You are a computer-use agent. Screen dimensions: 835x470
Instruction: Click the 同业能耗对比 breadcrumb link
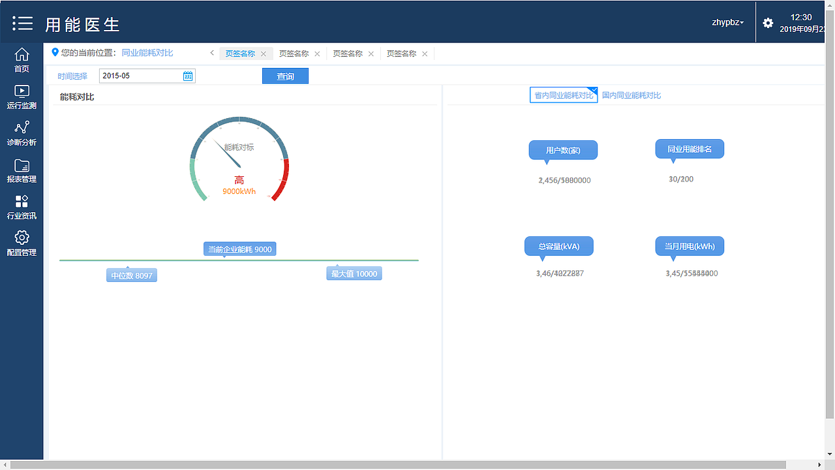(x=147, y=52)
